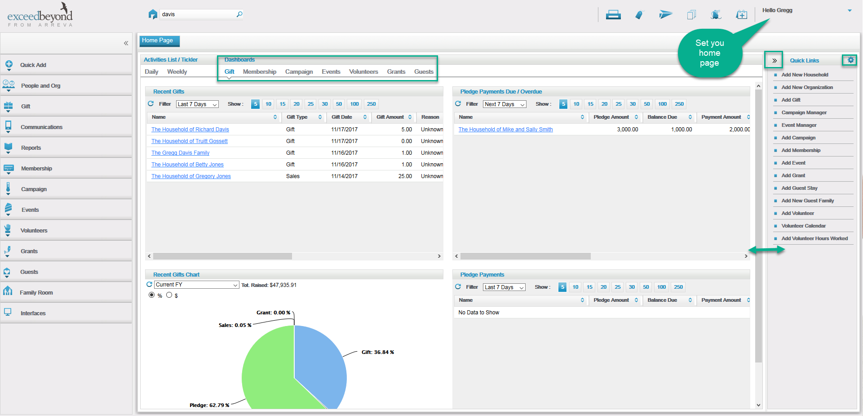Click the Volunteers raised hand icon

pyautogui.click(x=8, y=230)
